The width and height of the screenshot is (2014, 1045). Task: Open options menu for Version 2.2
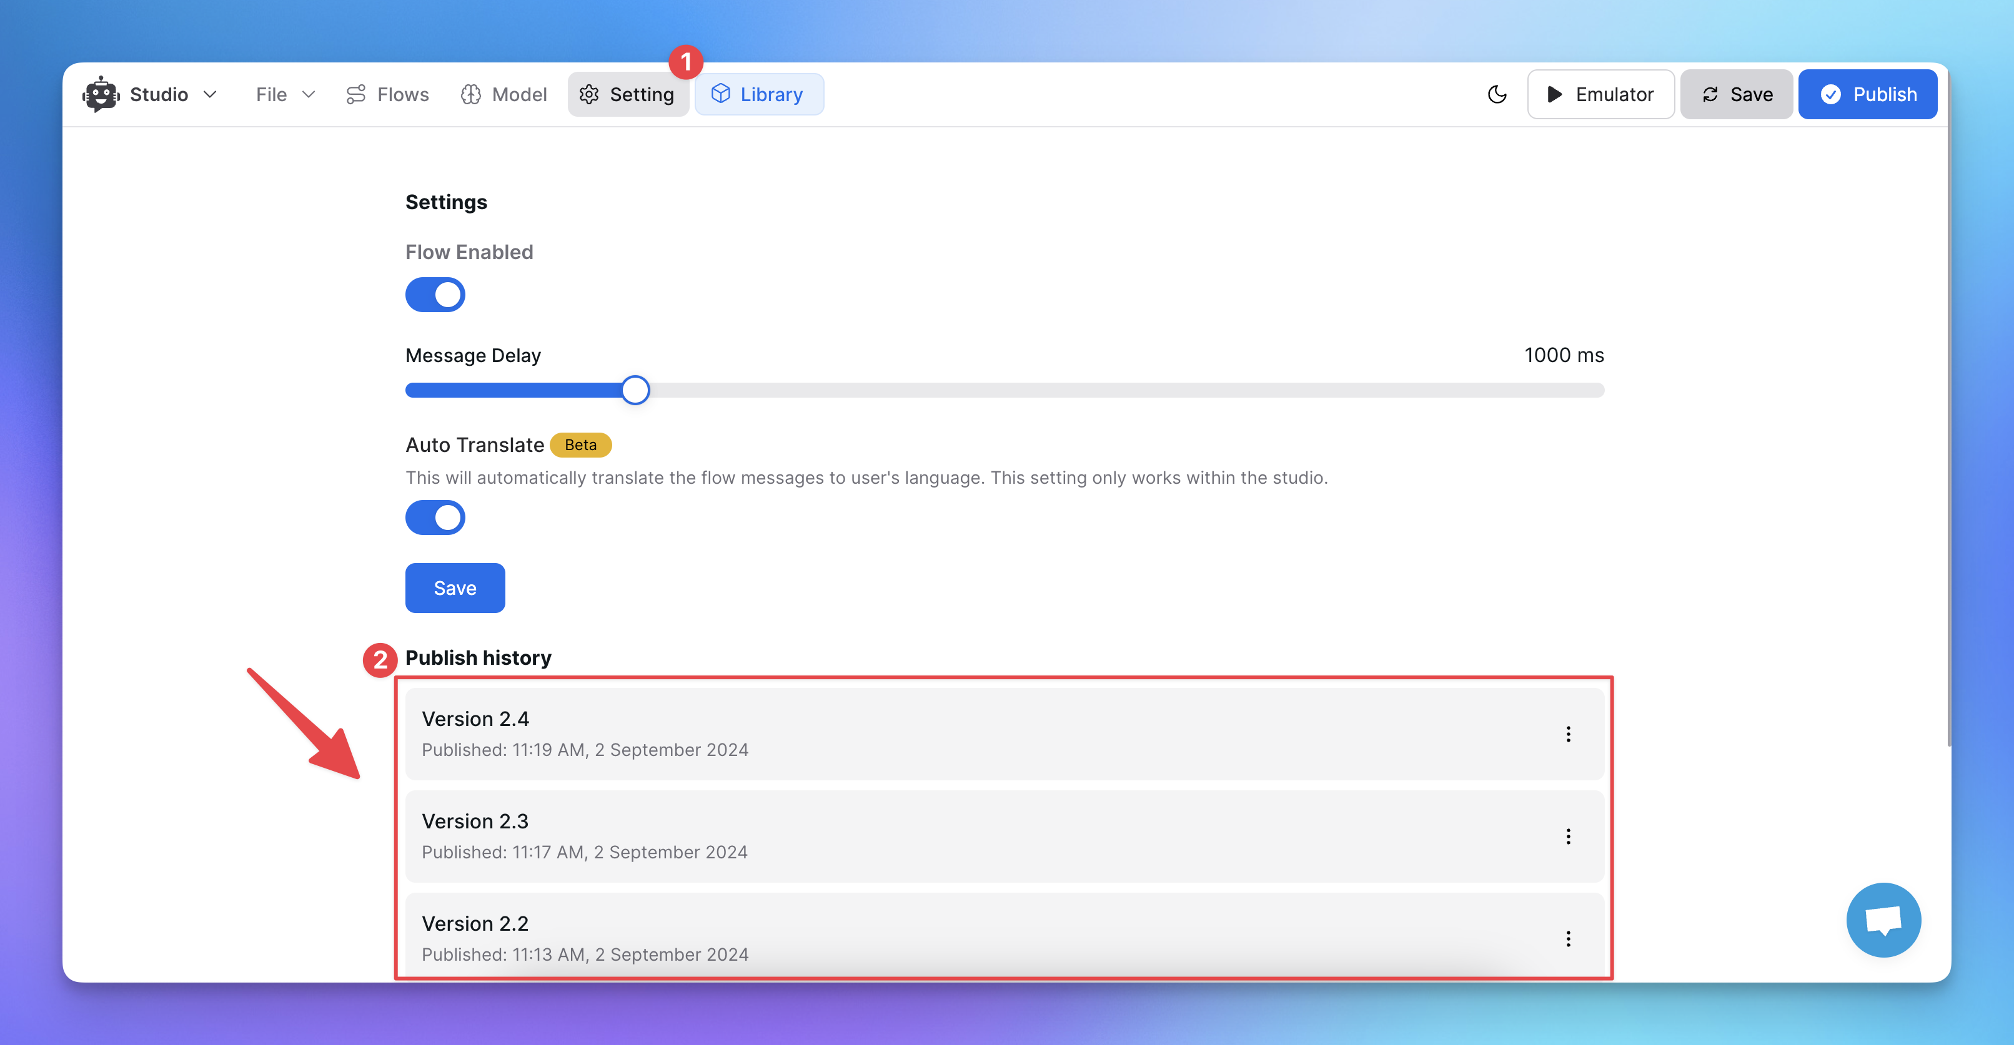point(1567,939)
